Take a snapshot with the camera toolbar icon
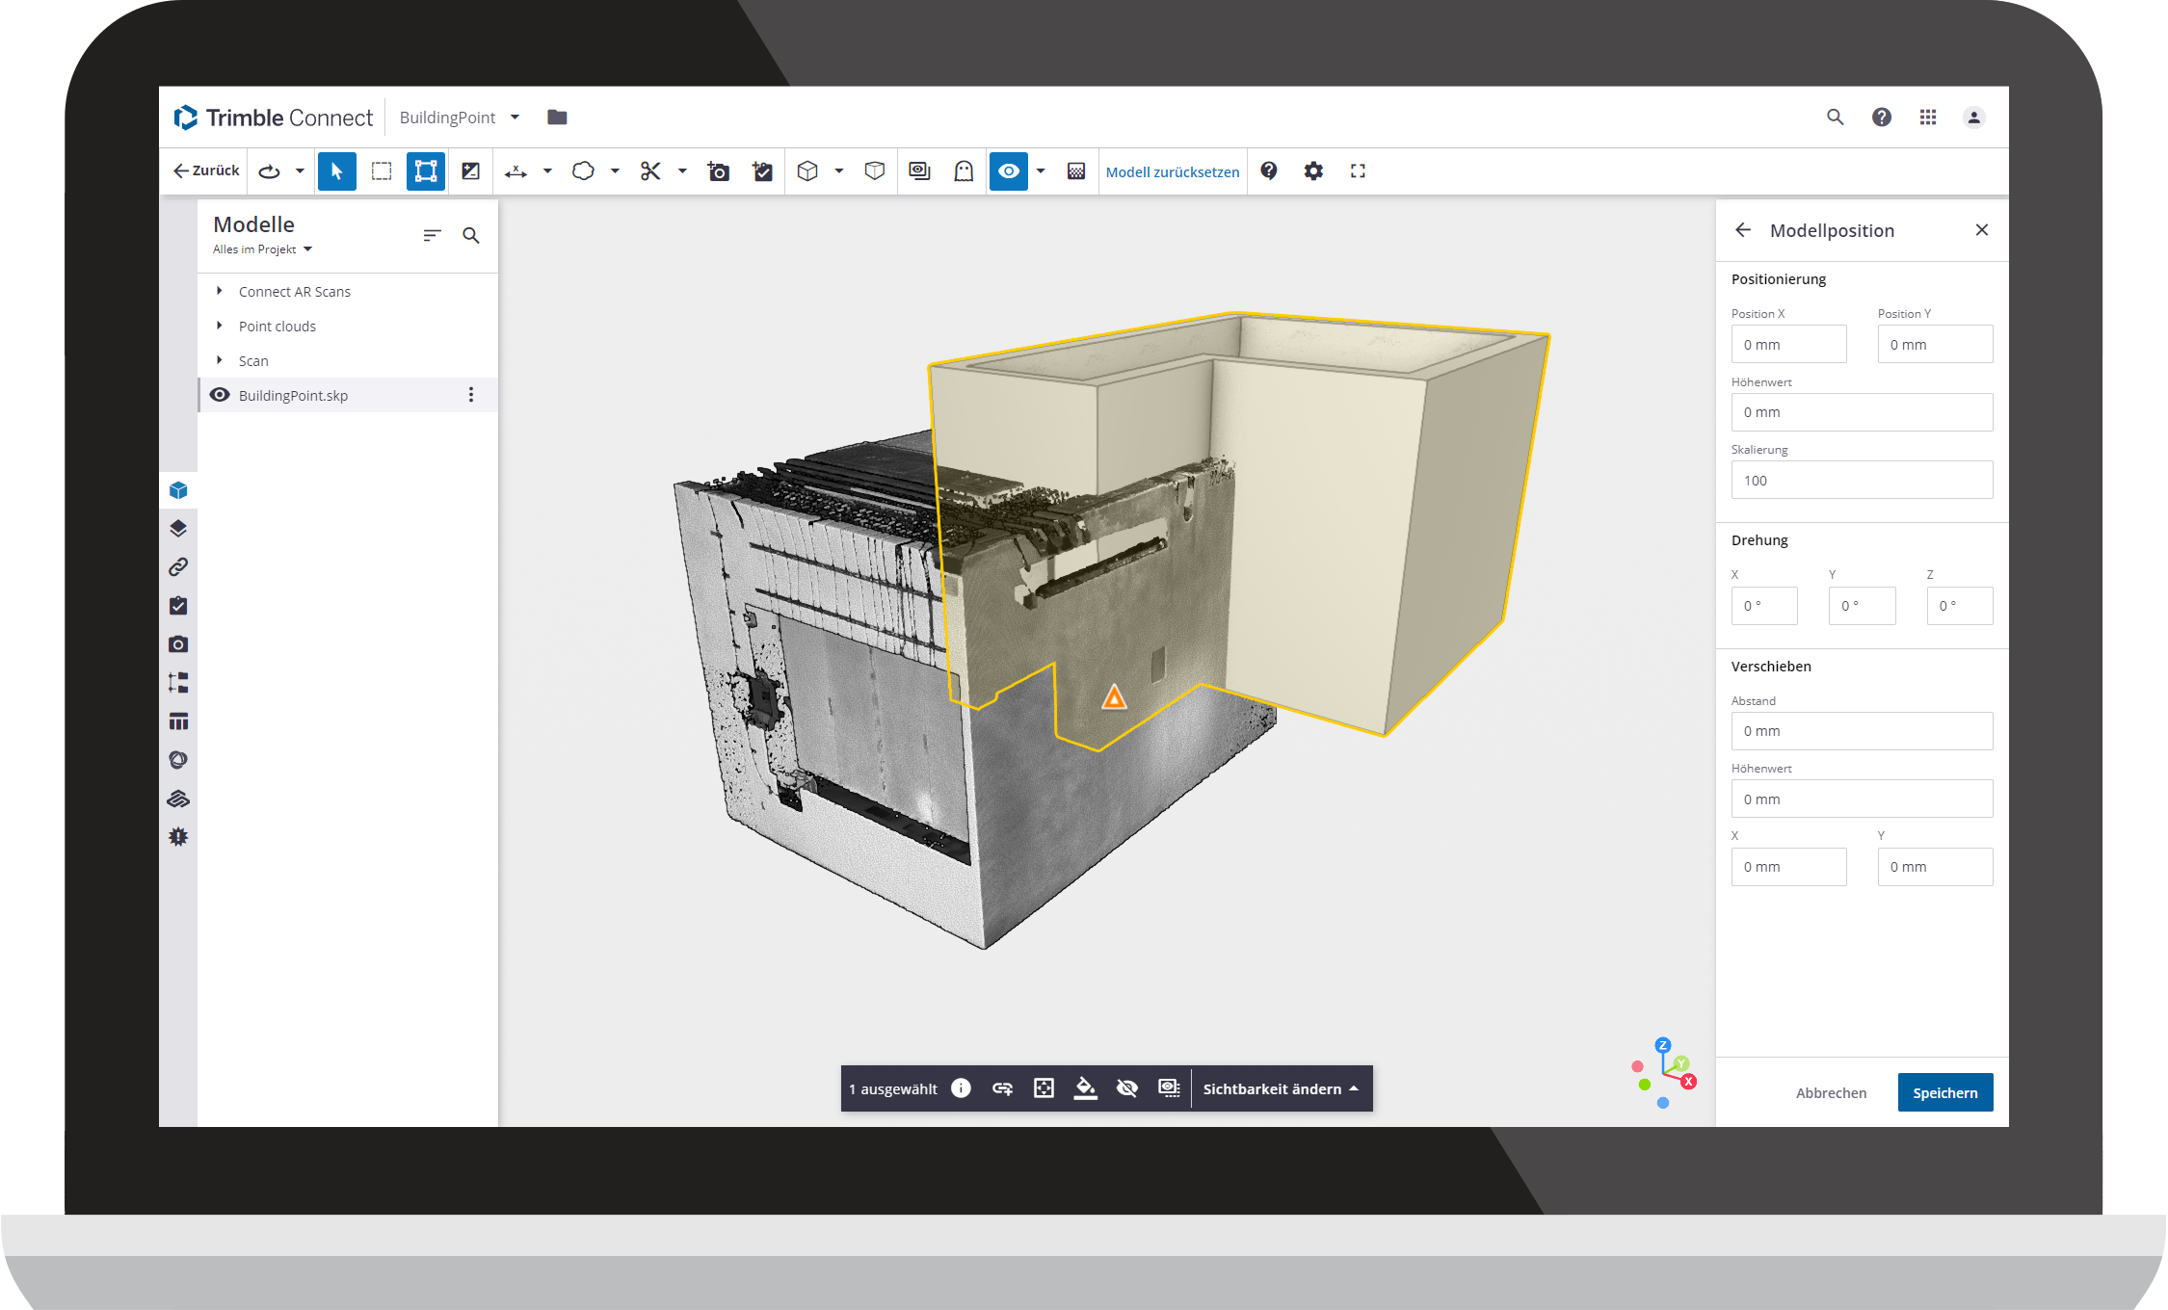This screenshot has height=1310, width=2168. tap(718, 170)
